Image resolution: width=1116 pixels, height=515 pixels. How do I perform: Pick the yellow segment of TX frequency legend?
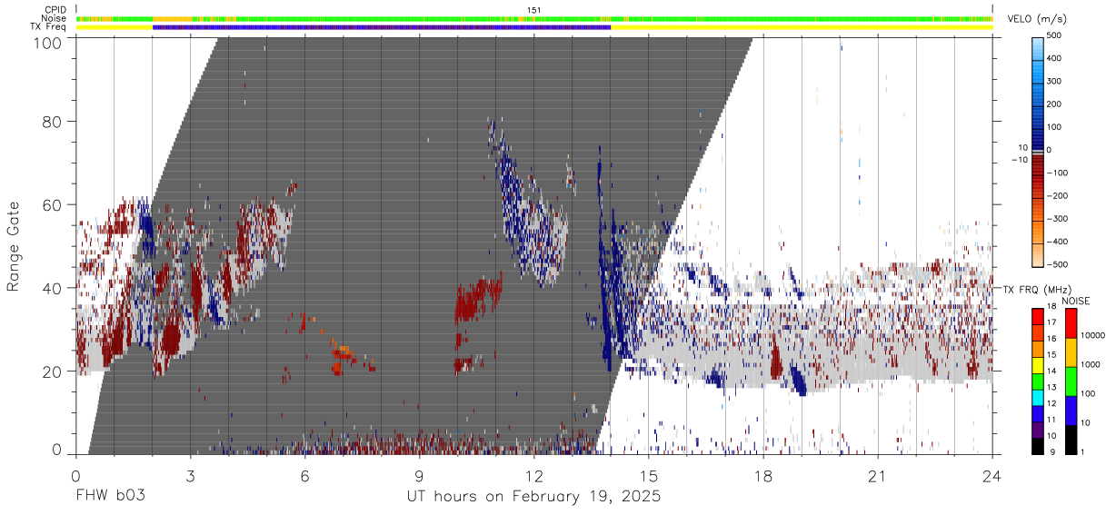[x=1037, y=365]
